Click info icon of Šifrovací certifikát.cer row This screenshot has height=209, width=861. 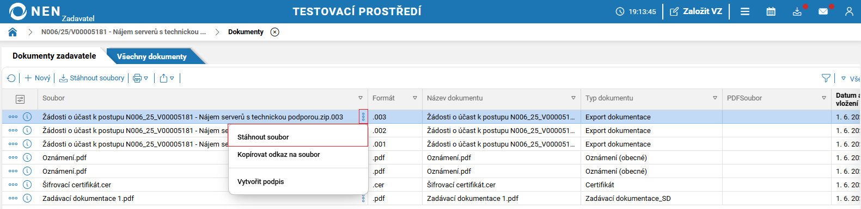pyautogui.click(x=27, y=185)
